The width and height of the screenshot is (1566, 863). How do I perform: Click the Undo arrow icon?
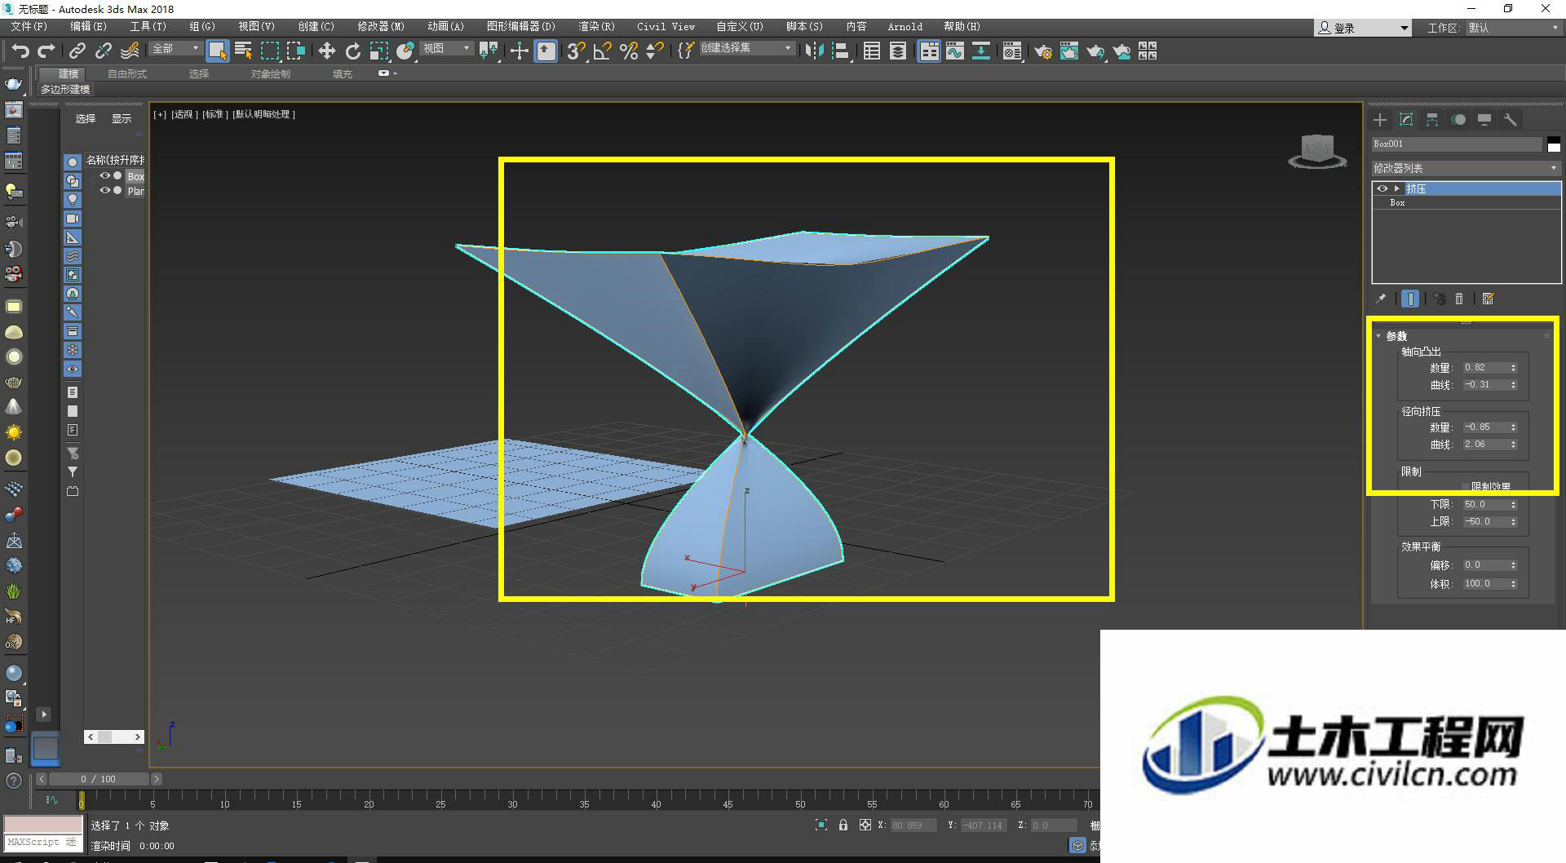coord(20,51)
